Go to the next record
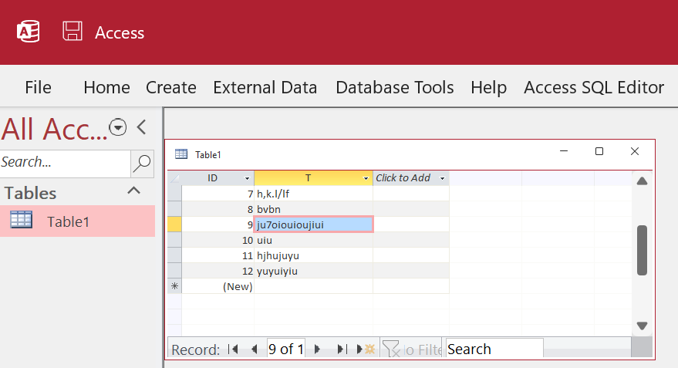Image resolution: width=678 pixels, height=368 pixels. [317, 349]
